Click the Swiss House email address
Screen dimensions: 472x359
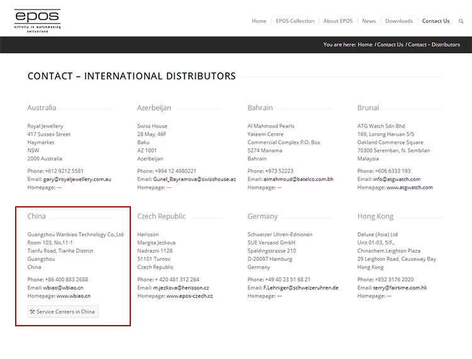194,179
